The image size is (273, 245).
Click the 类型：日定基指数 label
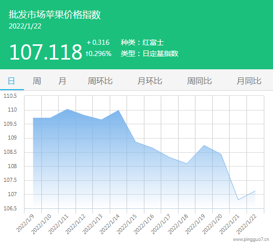click(x=150, y=53)
